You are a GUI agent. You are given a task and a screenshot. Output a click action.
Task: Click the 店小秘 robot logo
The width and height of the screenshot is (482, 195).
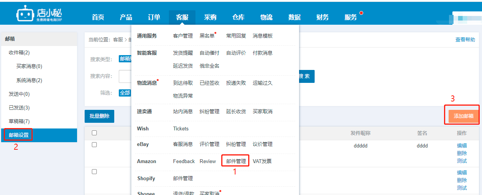tap(39, 14)
